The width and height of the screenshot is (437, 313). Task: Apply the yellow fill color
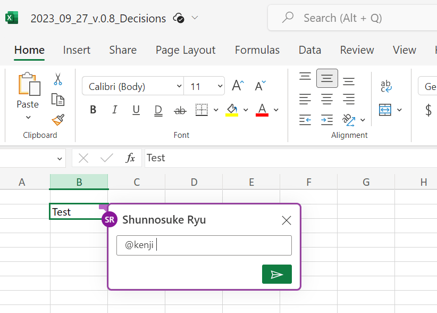coord(232,110)
